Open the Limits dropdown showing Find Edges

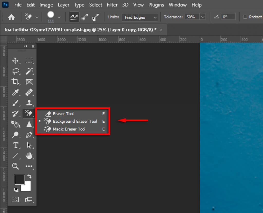tap(140, 17)
